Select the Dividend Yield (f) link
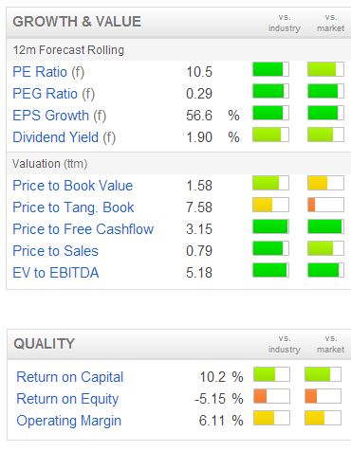Viewport: 351px width, 451px height. click(x=65, y=137)
